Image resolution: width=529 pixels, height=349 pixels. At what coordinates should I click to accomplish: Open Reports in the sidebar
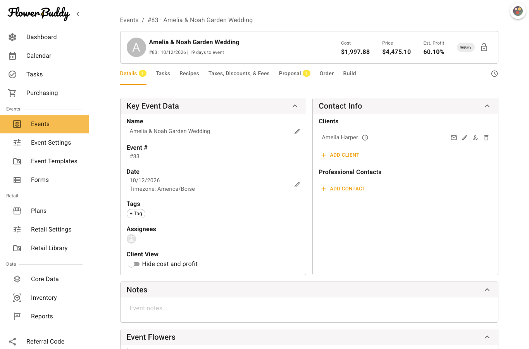pos(44,316)
